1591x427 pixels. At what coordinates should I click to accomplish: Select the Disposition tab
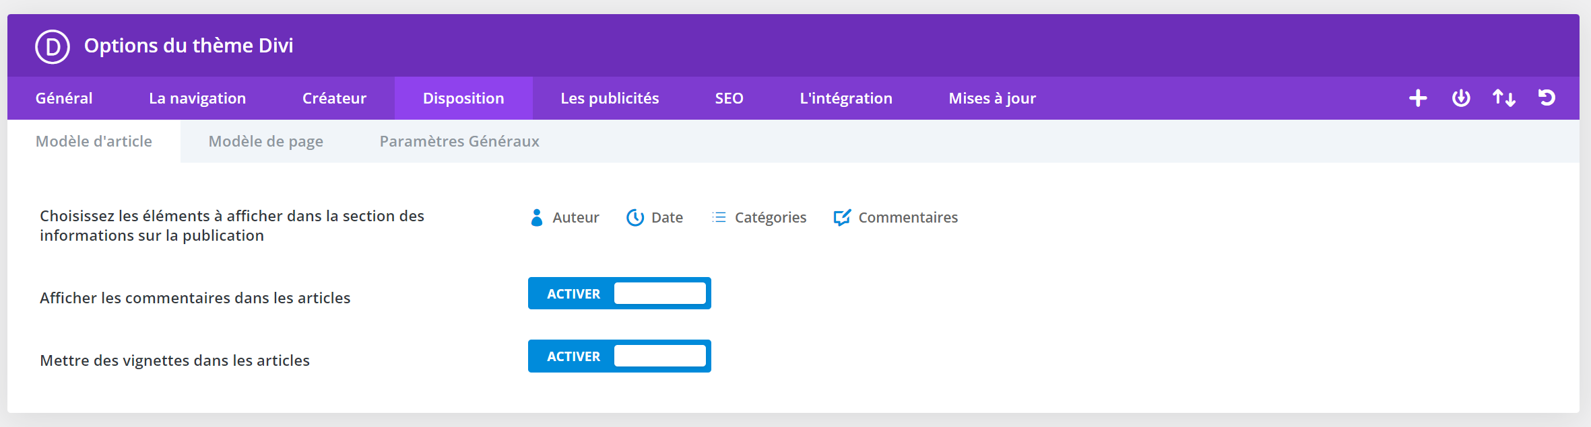coord(463,98)
